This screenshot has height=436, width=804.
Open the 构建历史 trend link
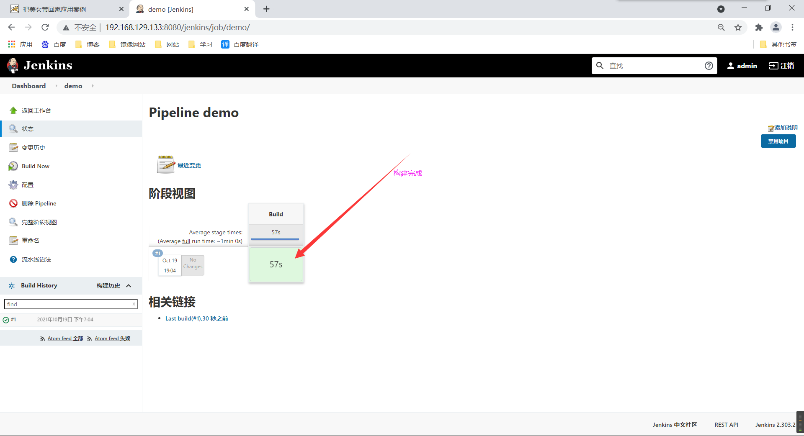click(108, 286)
